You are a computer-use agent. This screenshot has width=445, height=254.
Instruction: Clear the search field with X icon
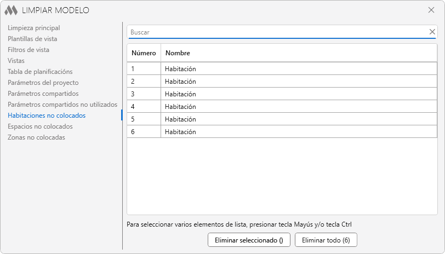432,32
